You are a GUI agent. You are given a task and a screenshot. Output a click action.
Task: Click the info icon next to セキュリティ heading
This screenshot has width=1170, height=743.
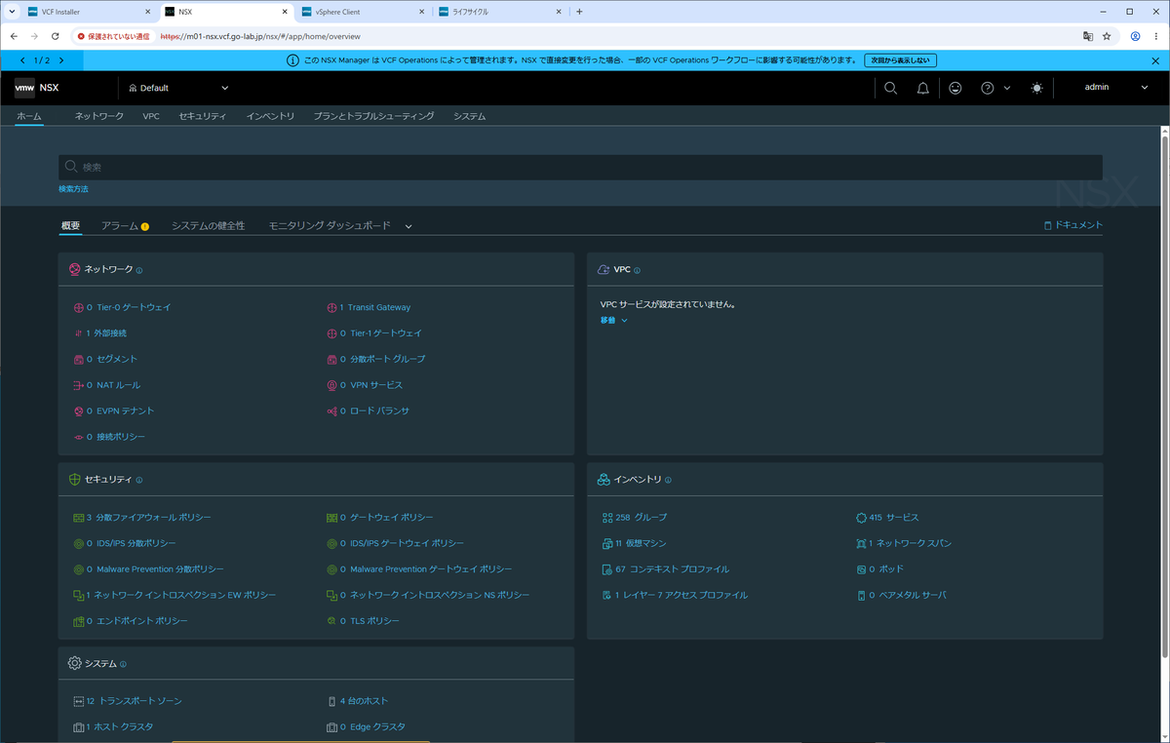coord(139,480)
